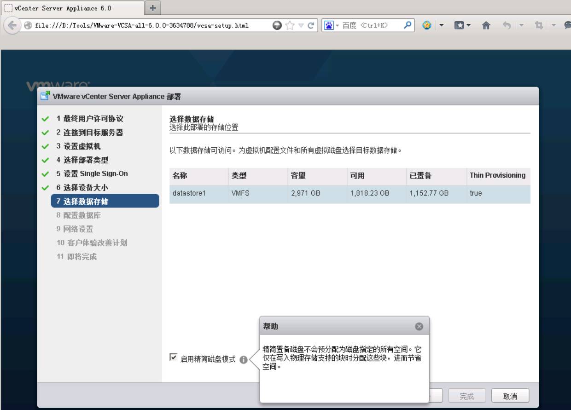The width and height of the screenshot is (571, 410).
Task: Click the 完成 finish button
Action: 466,396
